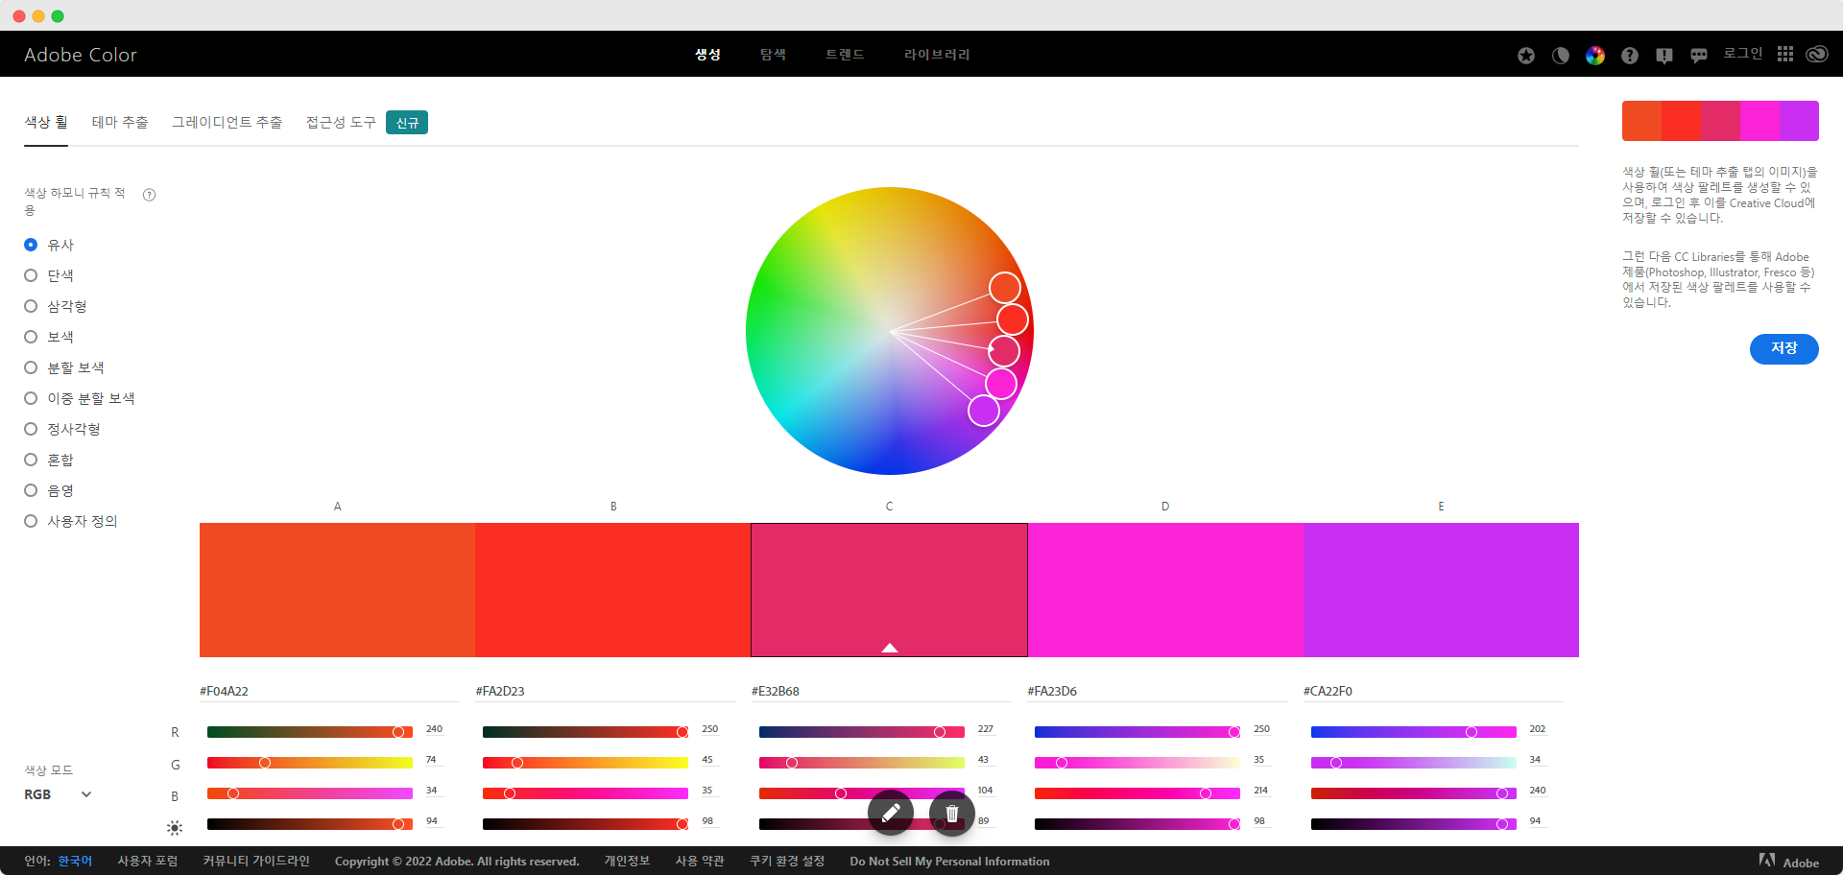Click the R slider for color #F04A22
1843x875 pixels.
(310, 732)
